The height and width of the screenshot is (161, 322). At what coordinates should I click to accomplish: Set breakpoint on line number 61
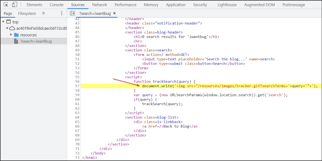[77, 104]
